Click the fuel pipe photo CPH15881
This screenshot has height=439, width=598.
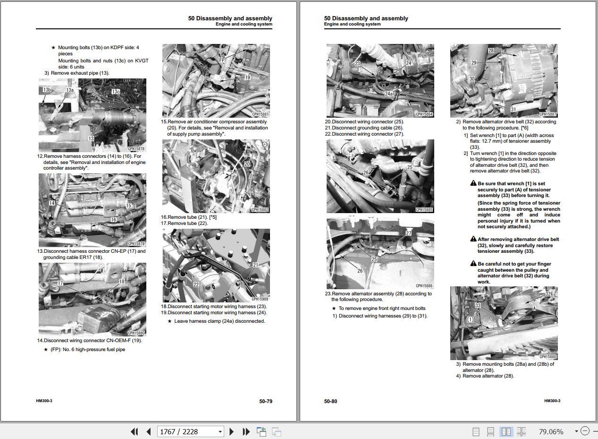216,81
